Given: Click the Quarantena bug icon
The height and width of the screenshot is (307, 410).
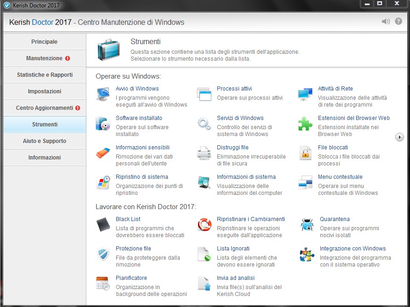Looking at the screenshot, I should click(x=307, y=225).
